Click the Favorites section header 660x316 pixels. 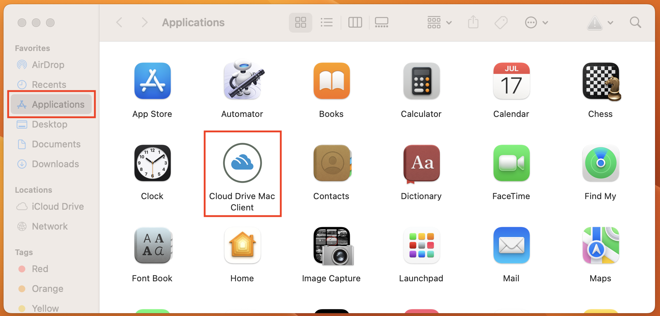click(33, 48)
